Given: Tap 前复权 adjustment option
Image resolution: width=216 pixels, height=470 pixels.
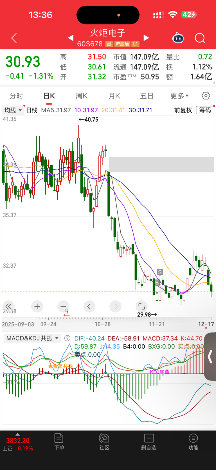Looking at the screenshot, I should point(183,110).
